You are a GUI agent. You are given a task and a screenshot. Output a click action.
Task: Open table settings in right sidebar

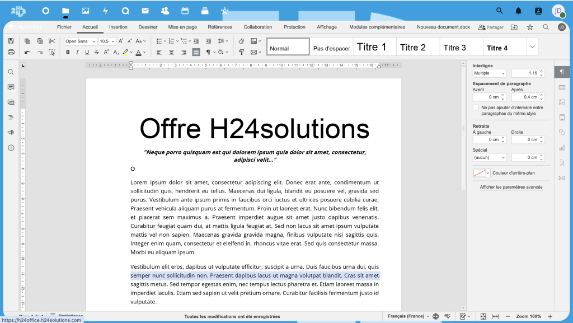(x=562, y=87)
